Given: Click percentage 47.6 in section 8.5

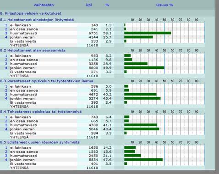Looking at the screenshot, I should click(107, 160).
